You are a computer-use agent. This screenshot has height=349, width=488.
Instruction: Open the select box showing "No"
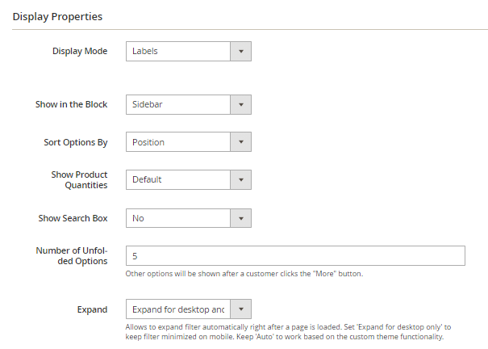tap(179, 218)
